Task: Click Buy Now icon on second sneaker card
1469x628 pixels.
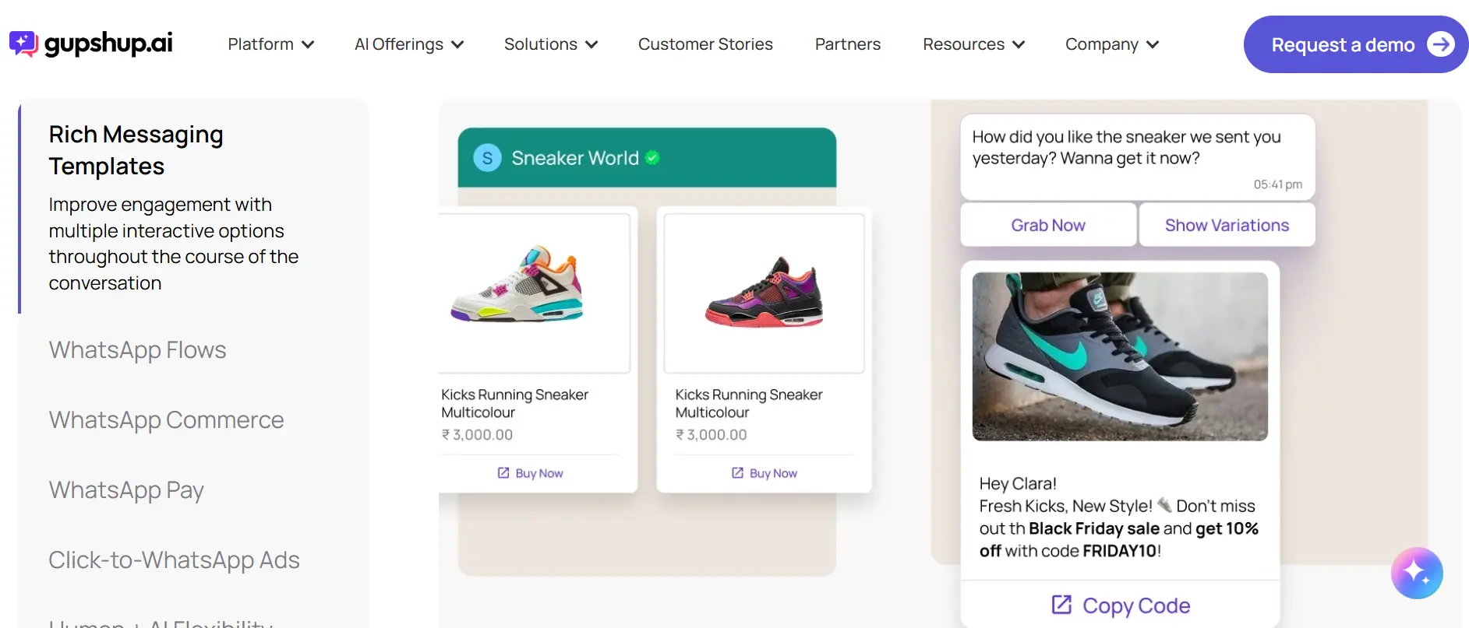Action: [737, 473]
